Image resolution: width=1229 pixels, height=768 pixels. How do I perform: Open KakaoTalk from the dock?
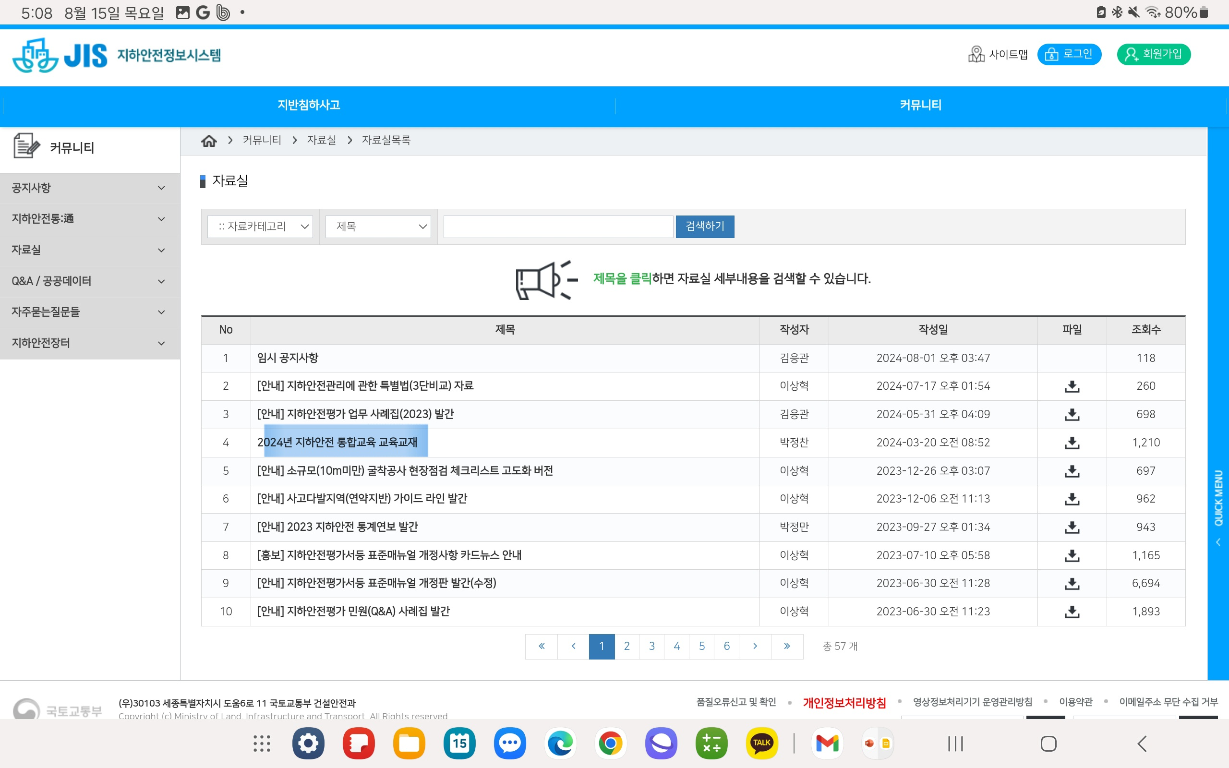pos(761,743)
